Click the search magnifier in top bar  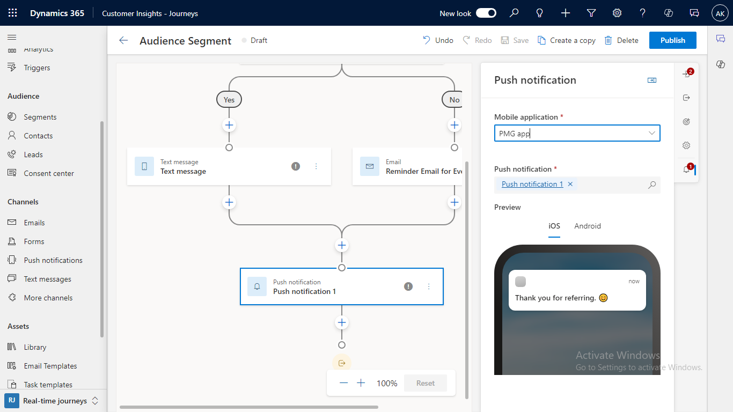pyautogui.click(x=514, y=13)
